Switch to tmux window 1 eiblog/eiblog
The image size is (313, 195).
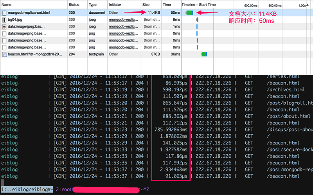pos(27,189)
